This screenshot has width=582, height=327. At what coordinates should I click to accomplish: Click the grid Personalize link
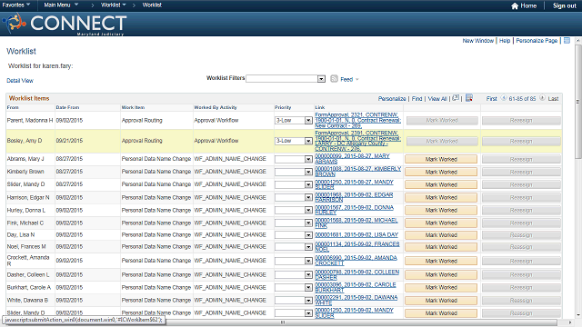pyautogui.click(x=392, y=99)
